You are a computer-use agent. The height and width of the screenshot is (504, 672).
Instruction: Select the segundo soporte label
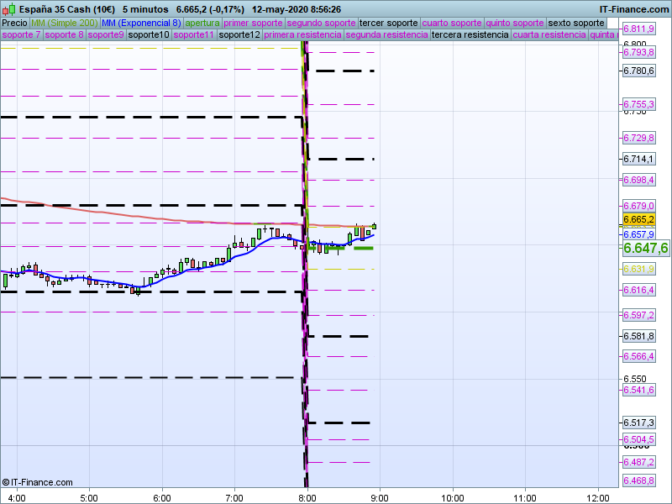322,24
